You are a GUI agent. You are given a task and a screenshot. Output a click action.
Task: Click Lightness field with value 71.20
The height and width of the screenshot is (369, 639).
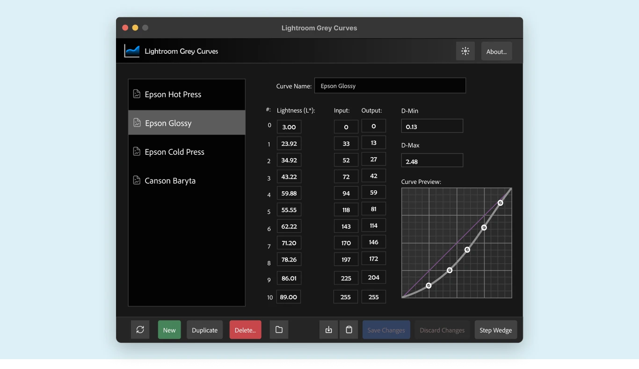click(x=289, y=243)
